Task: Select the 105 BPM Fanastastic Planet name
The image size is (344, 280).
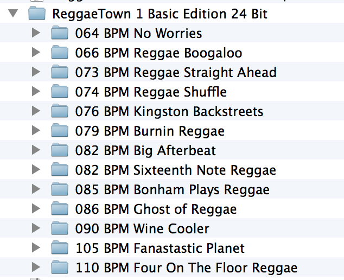Action: (x=160, y=249)
